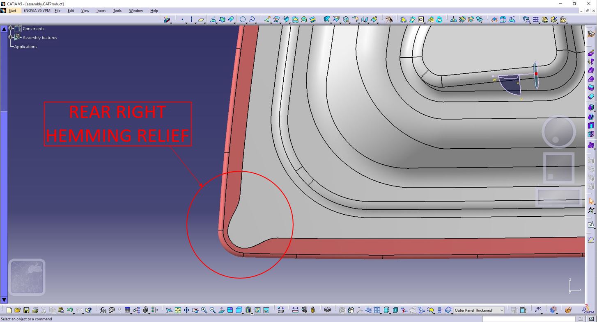Select the Pan tool icon
597x322 pixels.
click(x=186, y=311)
